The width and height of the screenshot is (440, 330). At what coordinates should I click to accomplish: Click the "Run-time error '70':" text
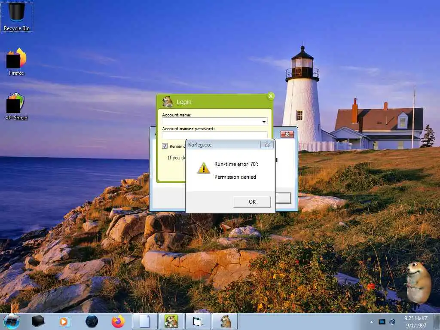click(x=236, y=164)
